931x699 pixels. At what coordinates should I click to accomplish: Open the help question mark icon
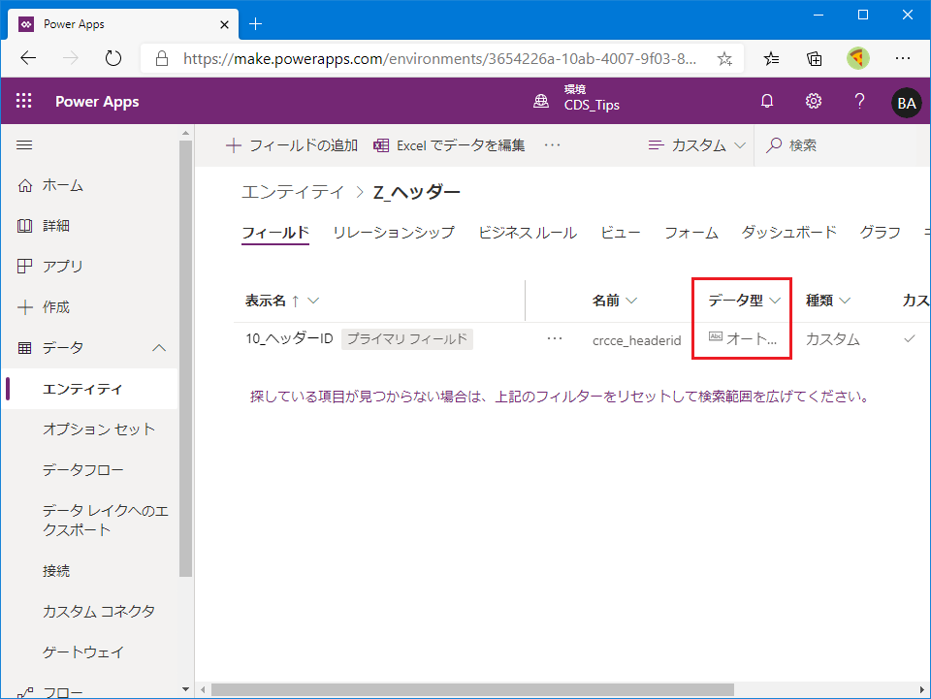(x=859, y=101)
